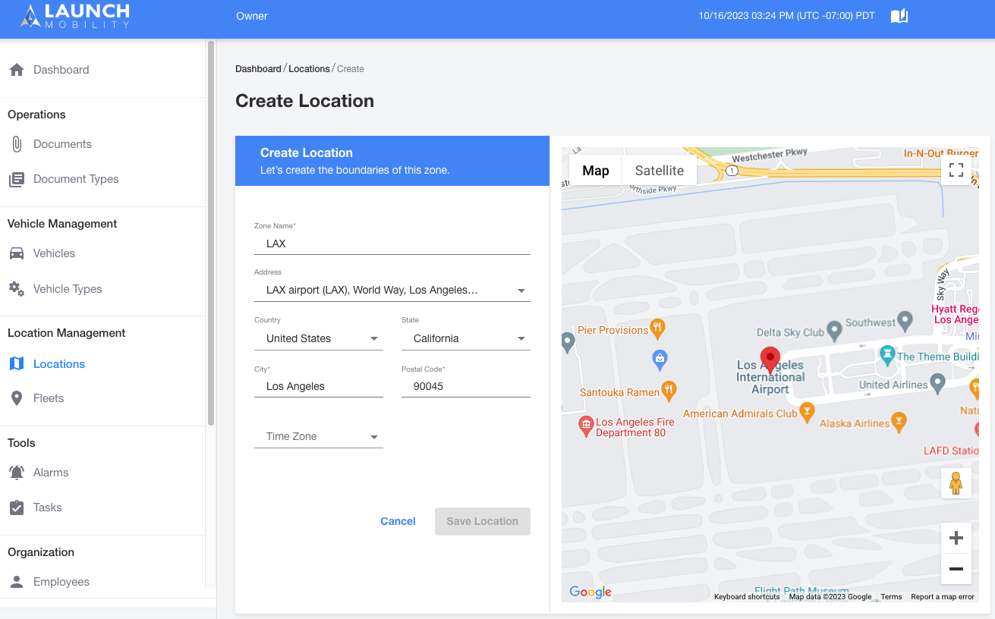The width and height of the screenshot is (995, 619).
Task: Click the Documents paperclip icon
Action: (17, 144)
